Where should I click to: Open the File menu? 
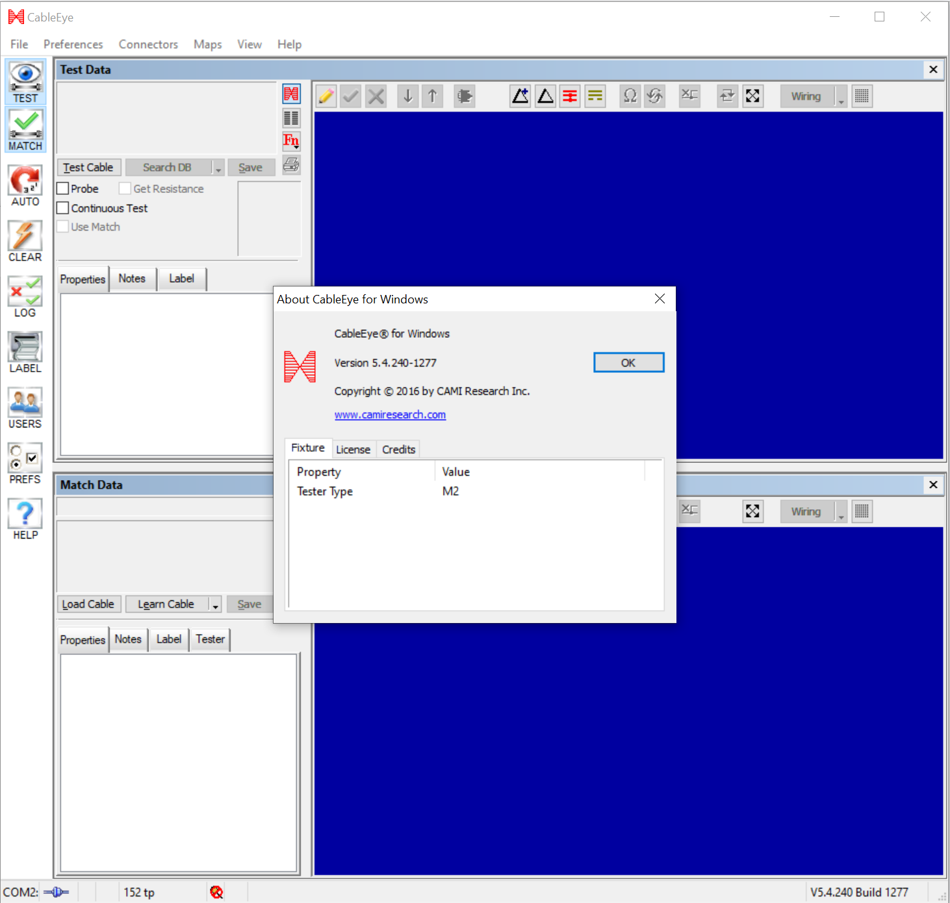(x=19, y=44)
